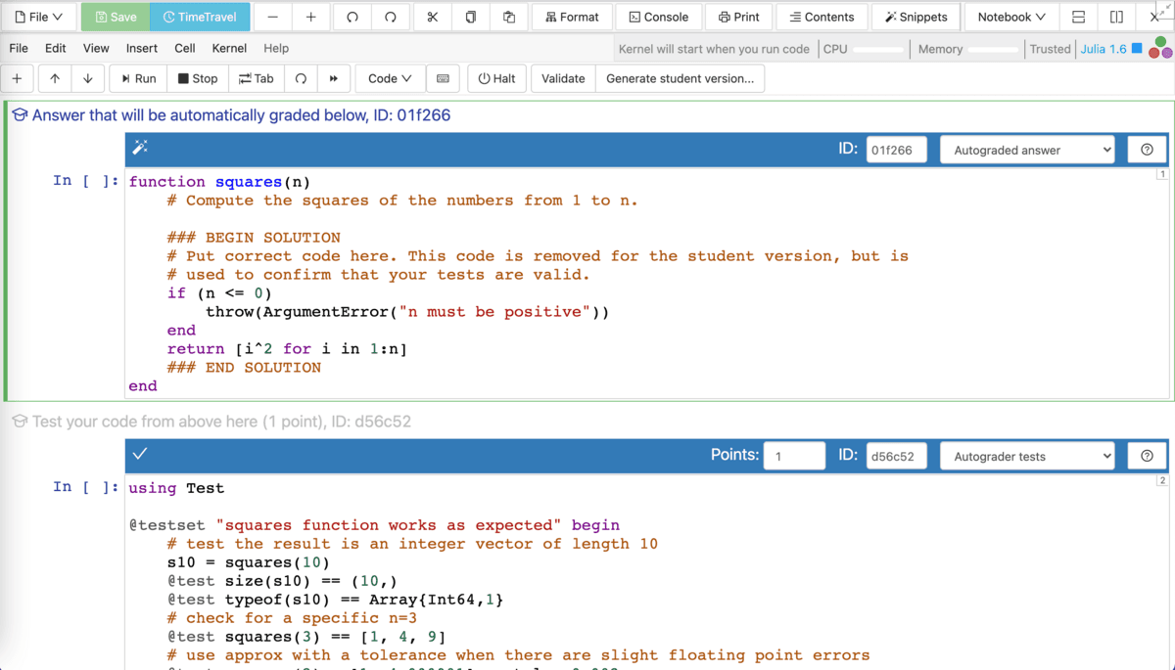The width and height of the screenshot is (1175, 670).
Task: Toggle the Trusted notebook indicator
Action: tap(1050, 49)
